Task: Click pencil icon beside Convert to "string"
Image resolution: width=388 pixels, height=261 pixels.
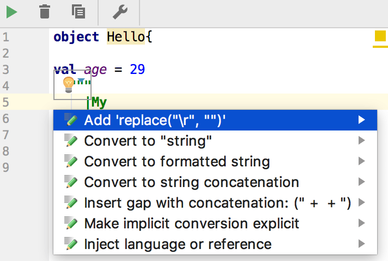Action: 71,141
